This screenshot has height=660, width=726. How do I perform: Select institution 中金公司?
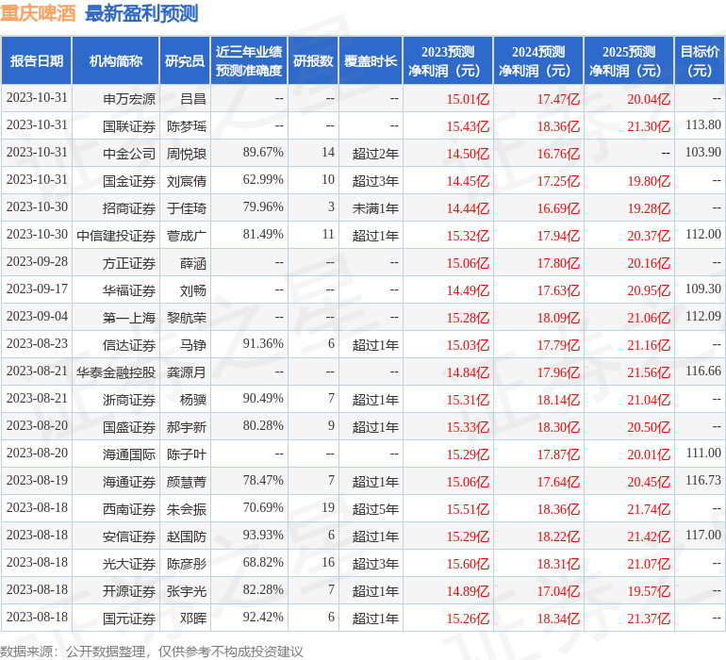coord(129,154)
